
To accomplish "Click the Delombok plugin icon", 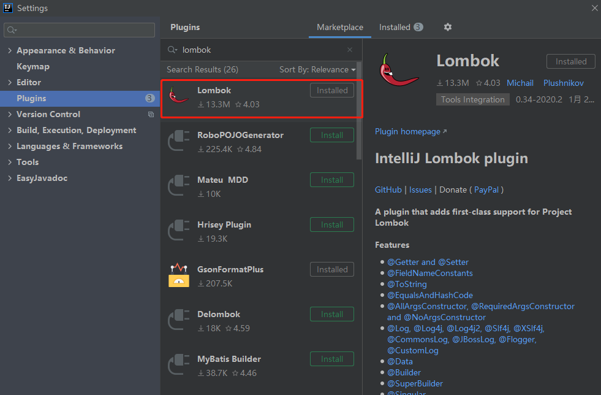I will click(x=179, y=320).
